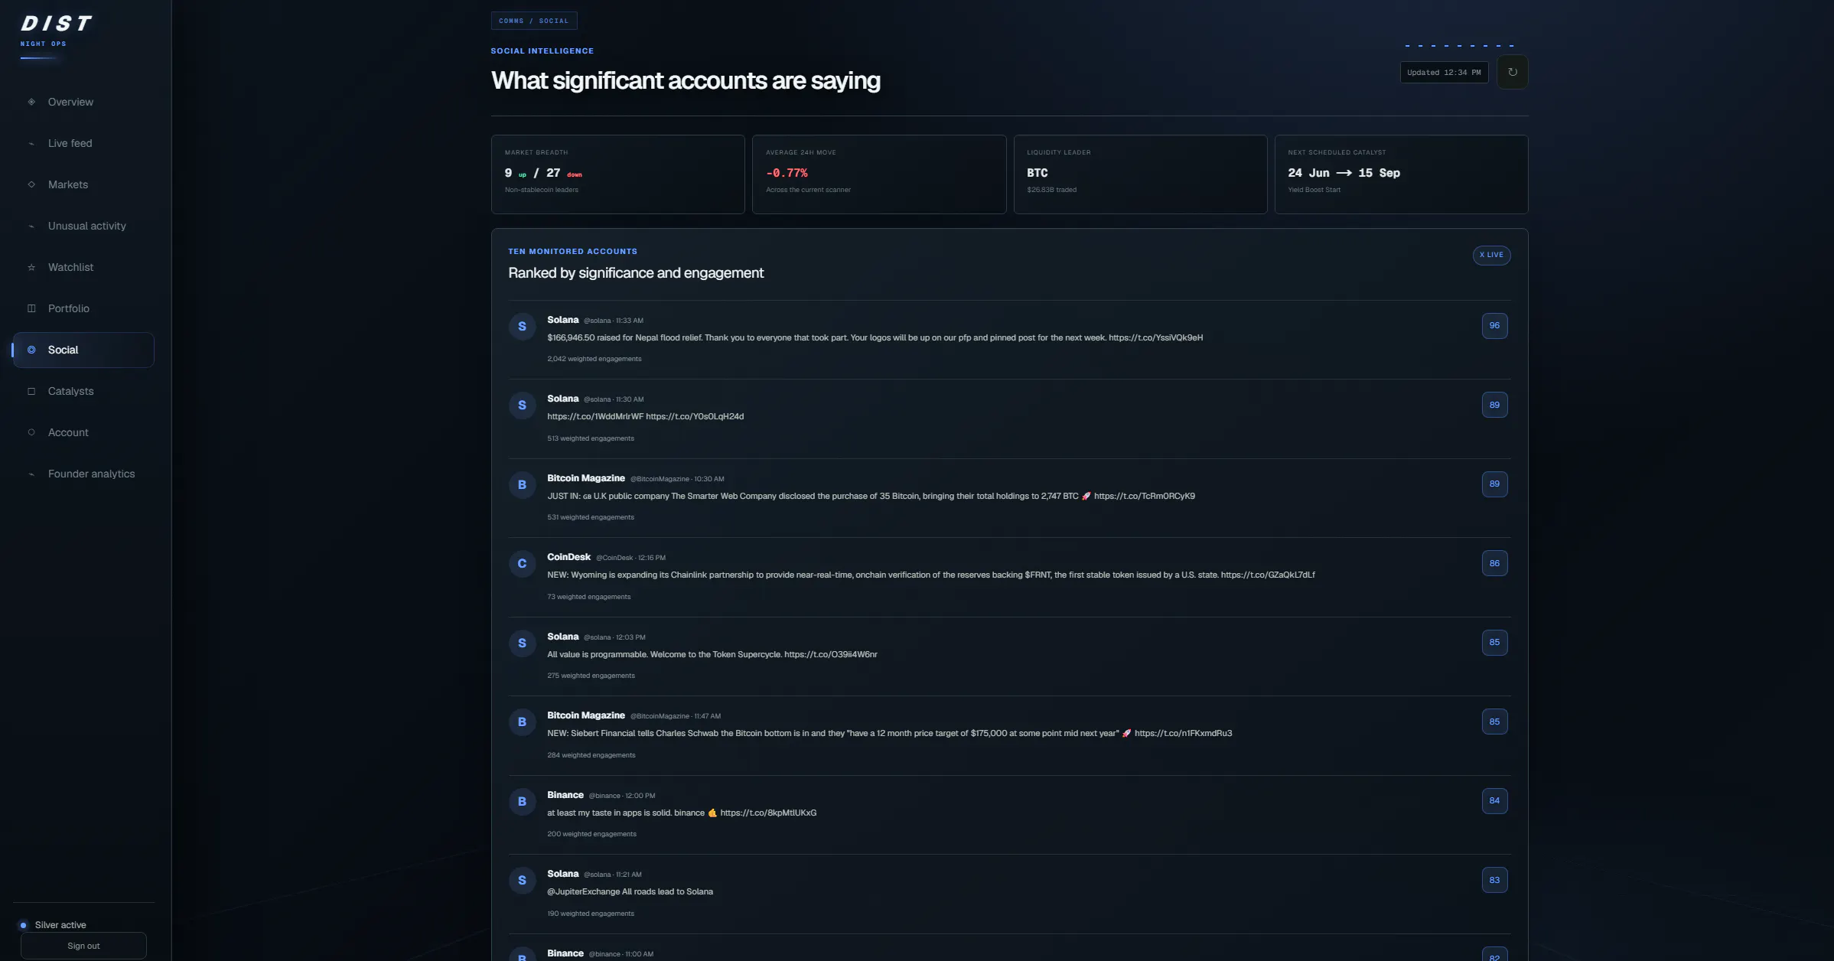Navigate to Catalysts
The image size is (1834, 961).
coord(83,391)
